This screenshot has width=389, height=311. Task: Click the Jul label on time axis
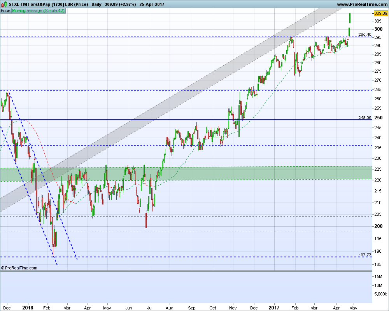coord(150,308)
